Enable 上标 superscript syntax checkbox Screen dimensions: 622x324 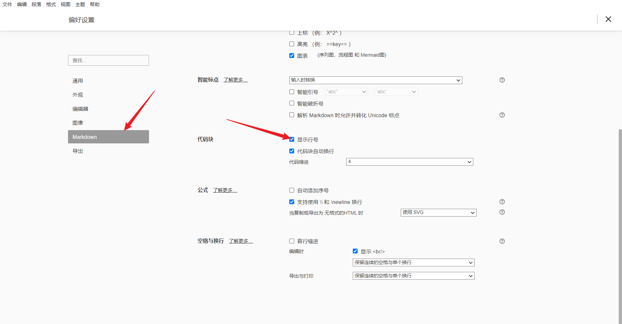292,32
